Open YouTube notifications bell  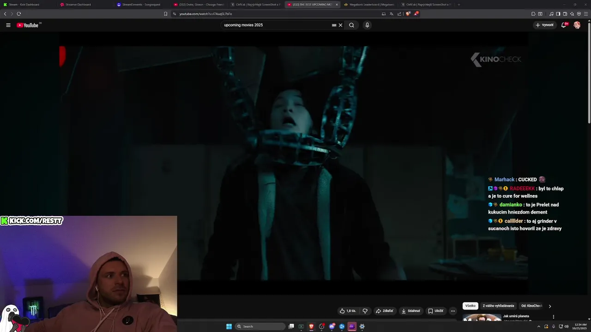[x=564, y=25]
